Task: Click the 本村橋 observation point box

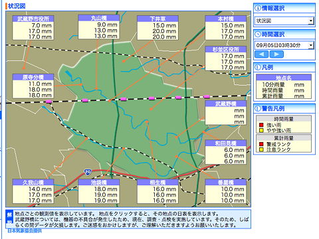Action: coord(226,28)
